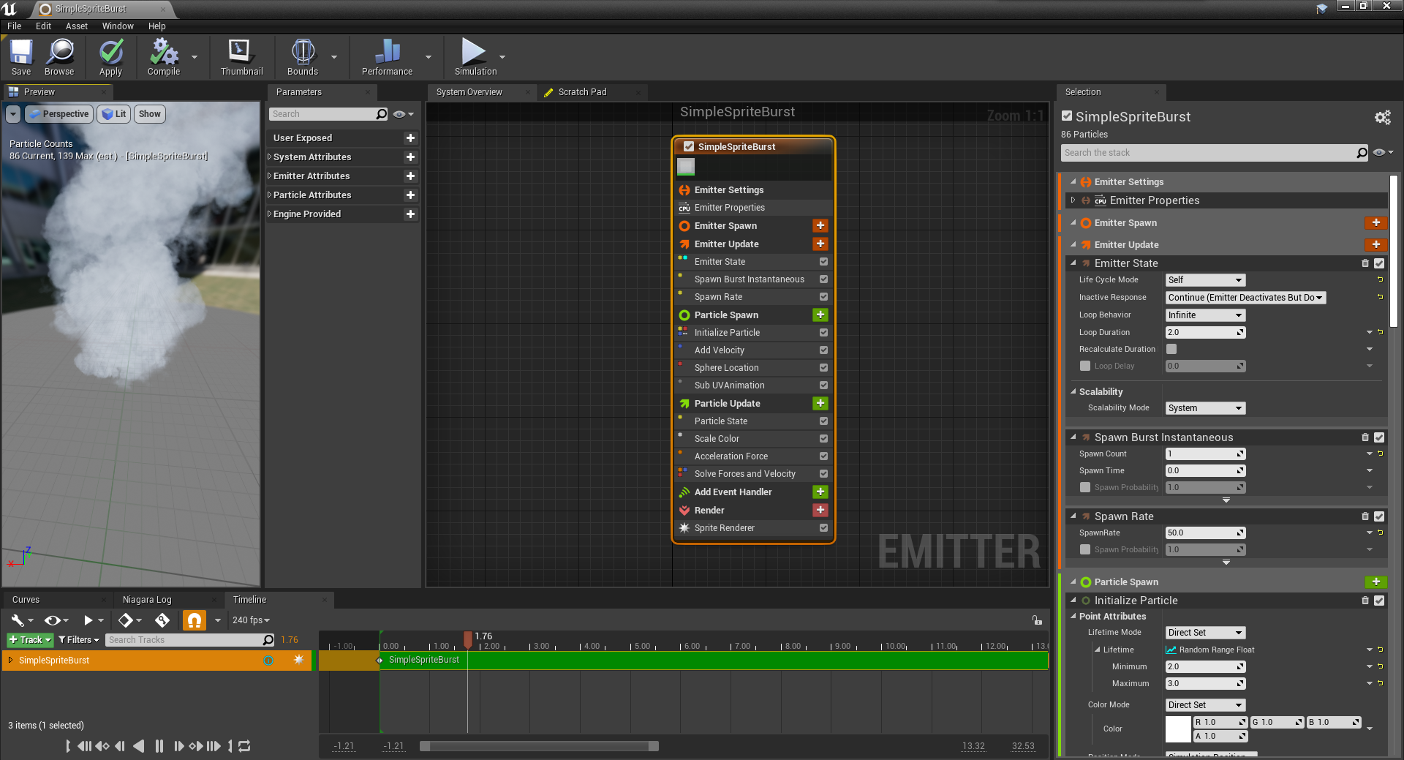Disable the Sprite Renderer checkbox
Image resolution: width=1404 pixels, height=760 pixels.
pyautogui.click(x=823, y=528)
